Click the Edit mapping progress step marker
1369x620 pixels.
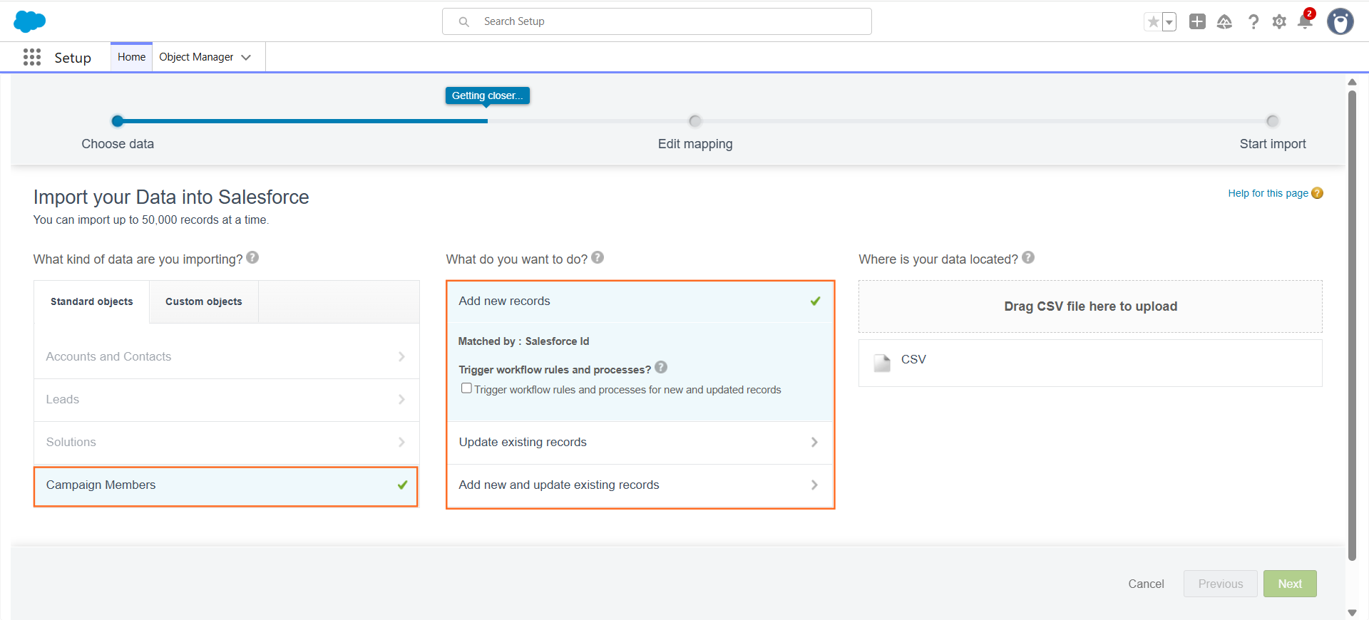695,121
